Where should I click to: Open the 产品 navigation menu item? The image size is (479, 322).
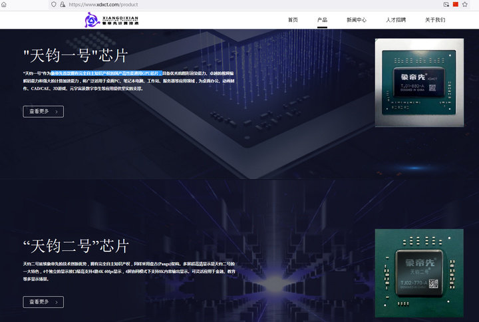[322, 20]
